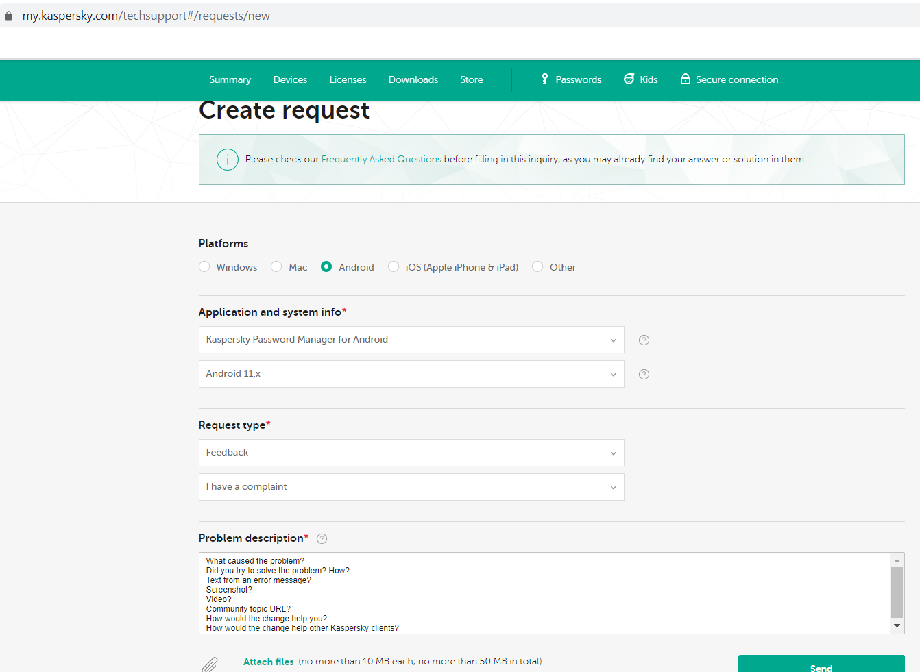Open the 'I have a complaint' dropdown
The image size is (920, 672).
[411, 487]
